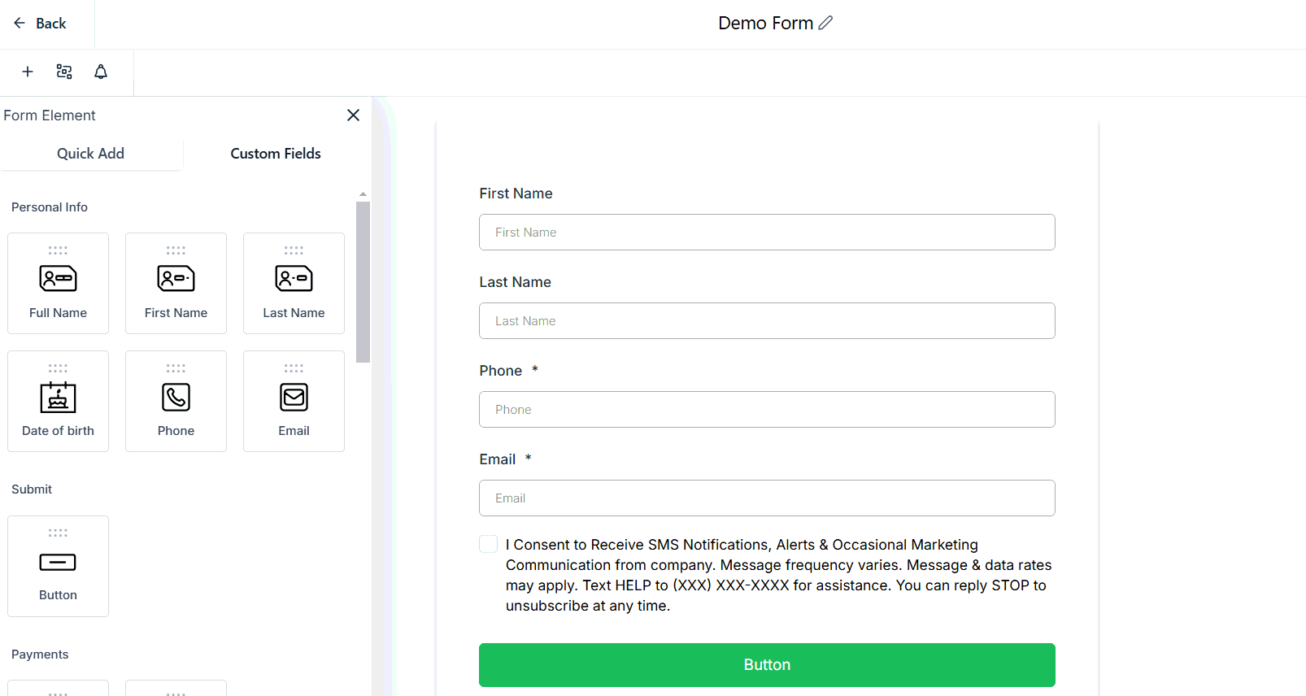This screenshot has height=696, width=1306.
Task: Click the First Name input field
Action: point(767,233)
